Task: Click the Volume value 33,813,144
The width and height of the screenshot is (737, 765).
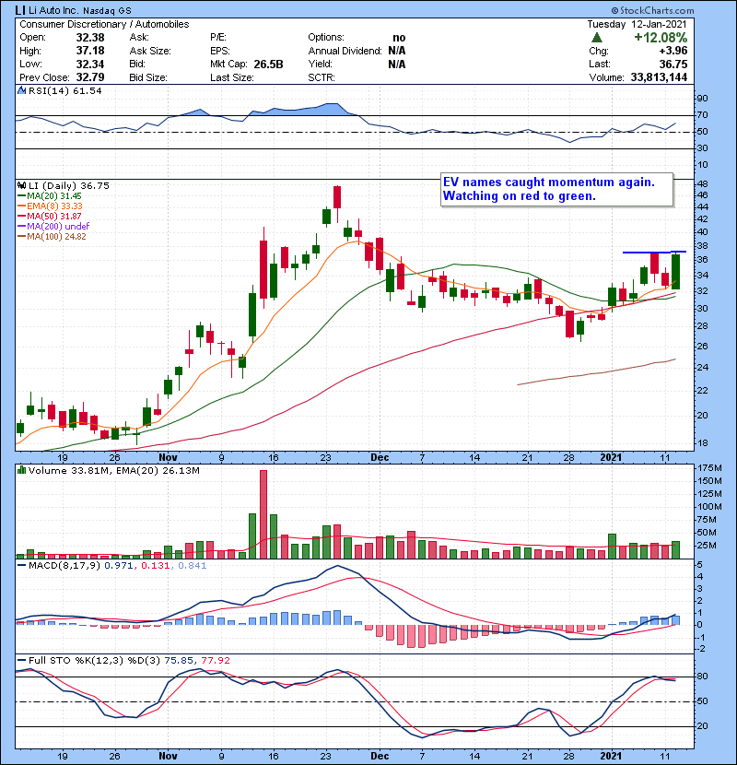Action: pos(659,77)
